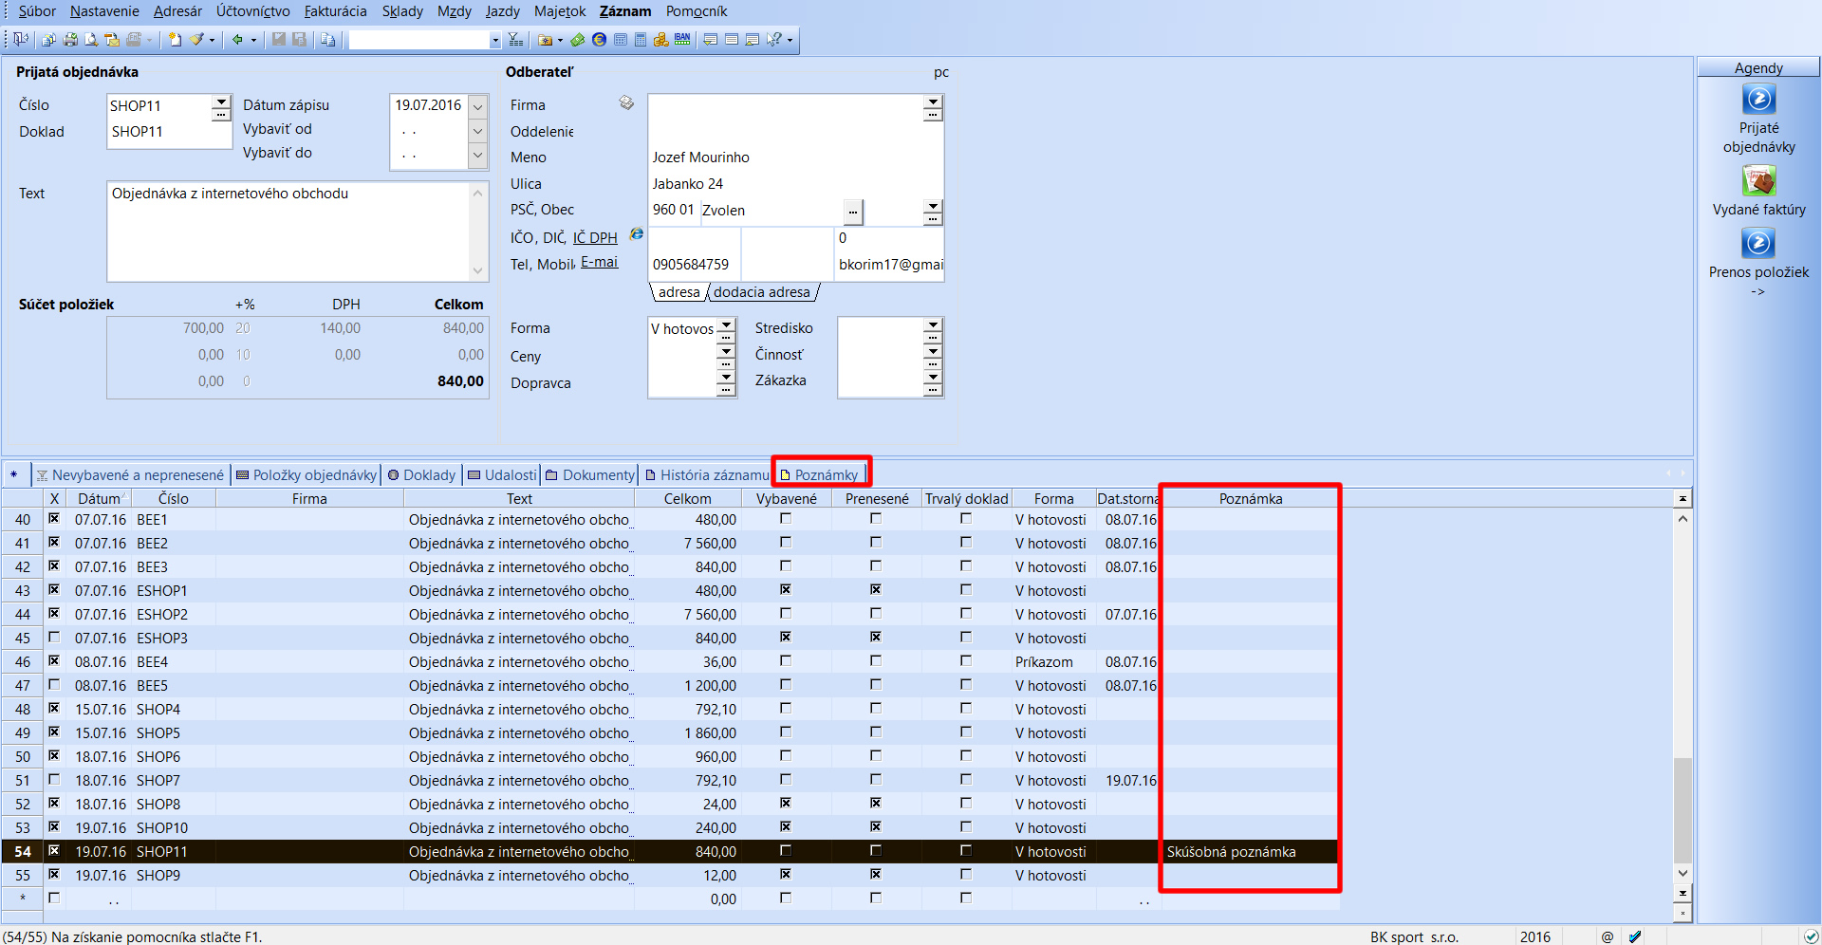Open the Vybaviť od date dropdown
The image size is (1822, 945).
tap(477, 131)
